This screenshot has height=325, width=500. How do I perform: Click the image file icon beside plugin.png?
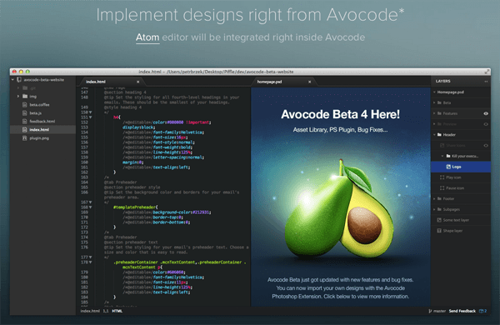tap(24, 138)
